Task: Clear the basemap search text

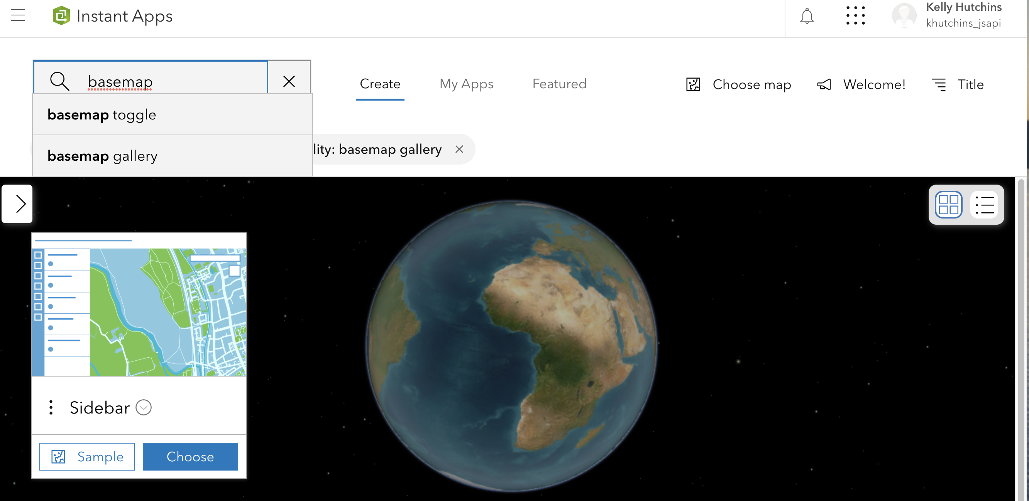Action: (x=289, y=81)
